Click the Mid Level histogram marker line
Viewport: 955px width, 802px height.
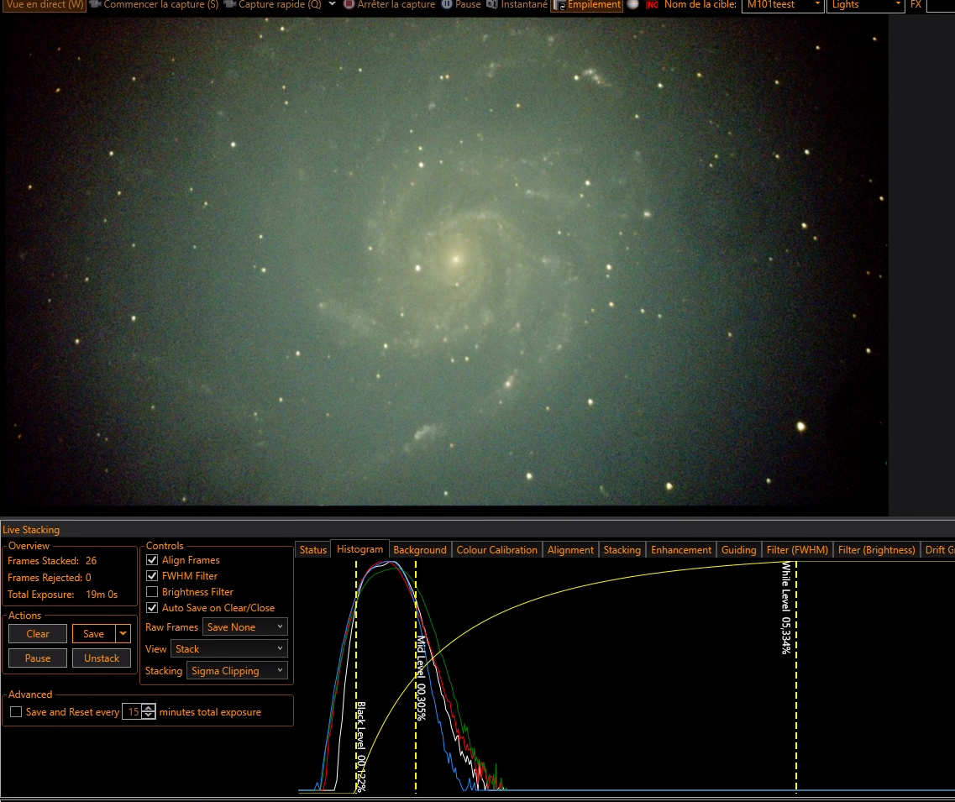pyautogui.click(x=416, y=676)
